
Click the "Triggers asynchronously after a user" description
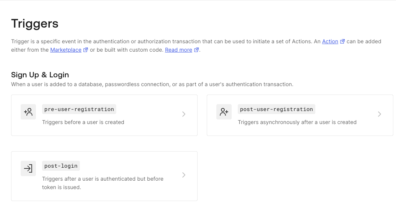tap(297, 122)
